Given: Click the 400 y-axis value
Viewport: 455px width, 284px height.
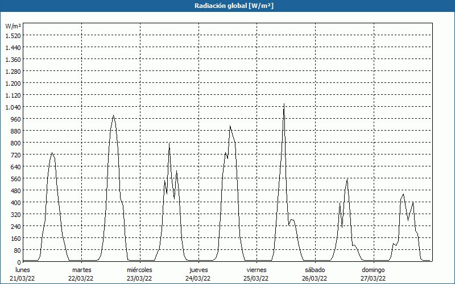Looking at the screenshot, I should coord(16,203).
